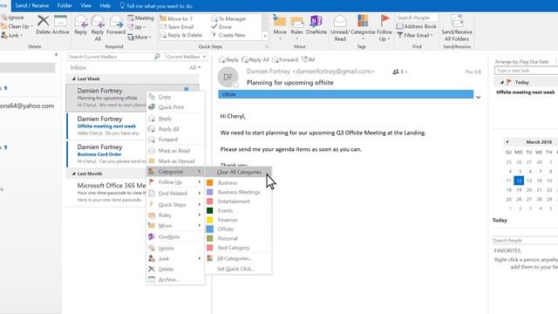Click the Search People box in ribbon
The height and width of the screenshot is (314, 558).
click(x=417, y=17)
